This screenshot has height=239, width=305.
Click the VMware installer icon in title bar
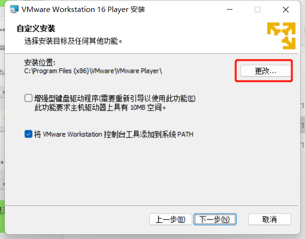(14, 9)
